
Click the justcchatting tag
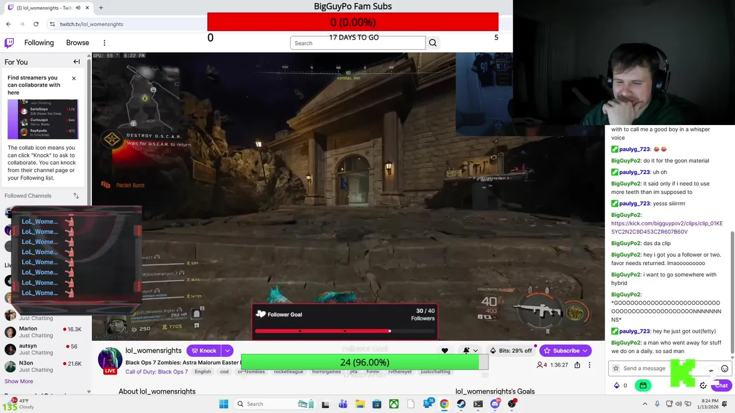click(435, 372)
